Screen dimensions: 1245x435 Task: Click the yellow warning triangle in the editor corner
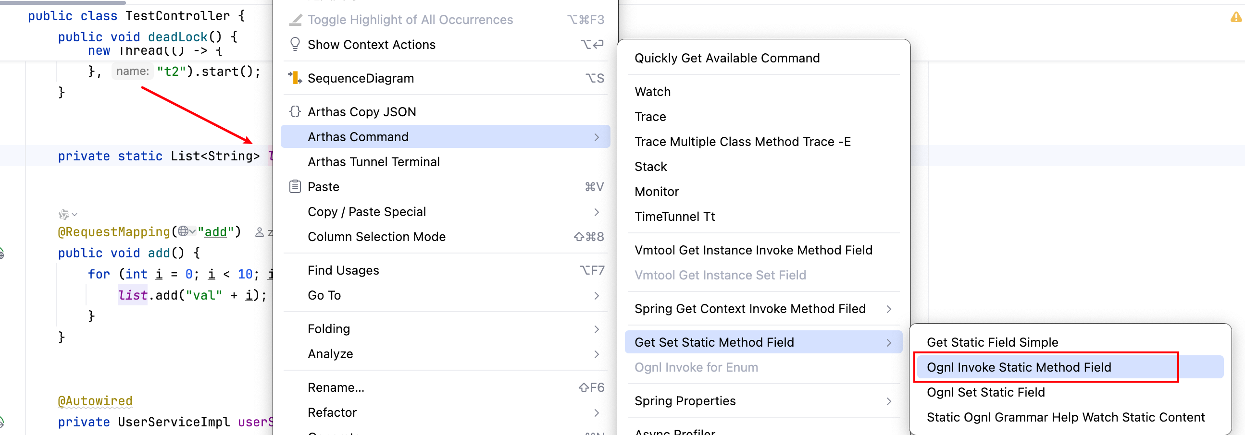coord(1236,18)
